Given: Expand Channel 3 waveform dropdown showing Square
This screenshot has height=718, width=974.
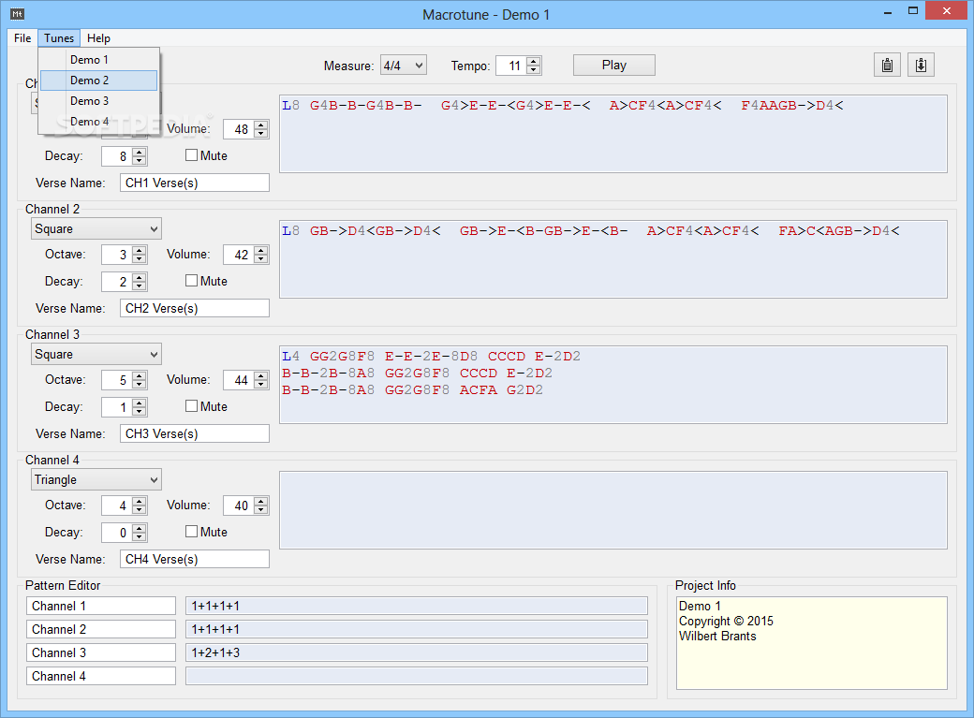Looking at the screenshot, I should [96, 354].
